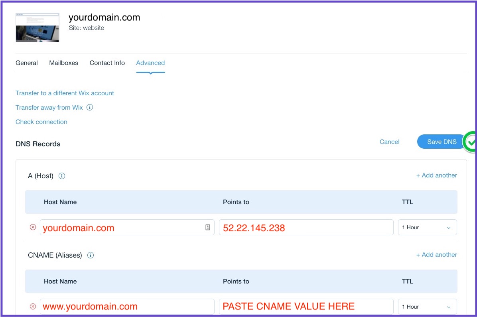Click Points to header in CNAME table
This screenshot has width=477, height=317.
236,282
